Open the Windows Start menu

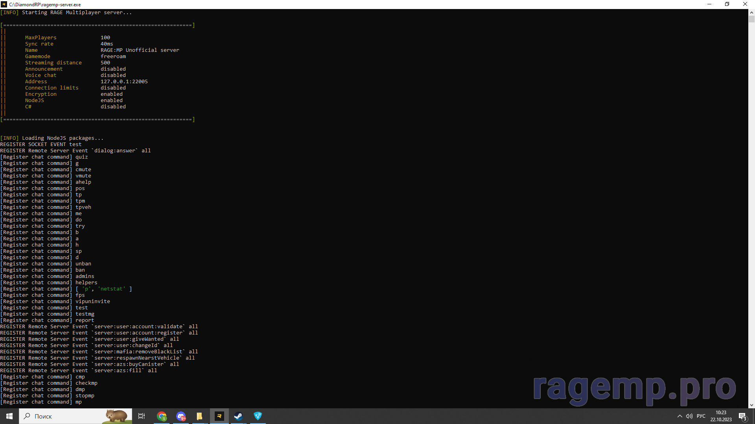point(9,416)
